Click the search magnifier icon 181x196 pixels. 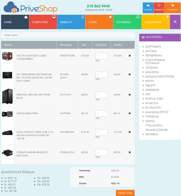pyautogui.click(x=175, y=22)
